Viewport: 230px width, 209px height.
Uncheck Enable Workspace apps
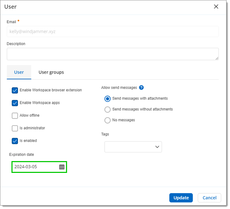(15, 103)
